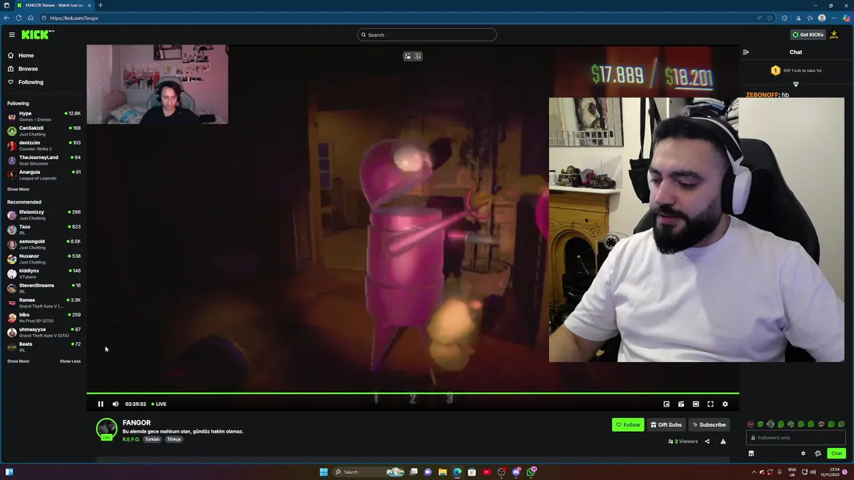Image resolution: width=854 pixels, height=480 pixels.
Task: Add page to browser favorites star
Action: pos(770,18)
